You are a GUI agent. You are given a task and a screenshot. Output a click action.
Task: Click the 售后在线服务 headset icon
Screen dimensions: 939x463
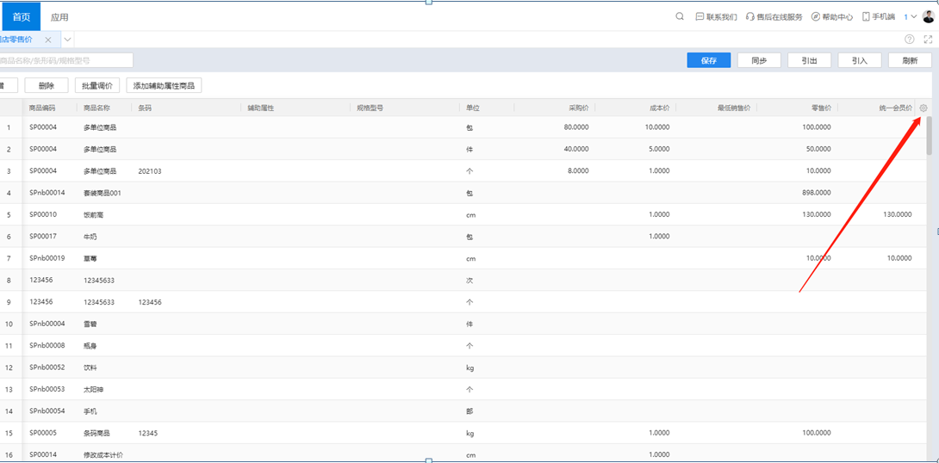pos(750,16)
